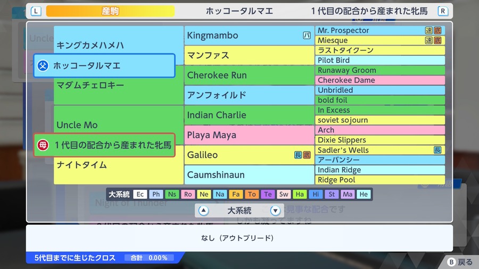The image size is (479, 269).
Task: Select the 1代目の配合から産まれた牝馬 dam box
Action: (x=104, y=145)
